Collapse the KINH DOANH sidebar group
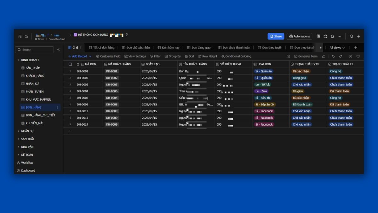Image resolution: width=378 pixels, height=213 pixels. [18, 60]
